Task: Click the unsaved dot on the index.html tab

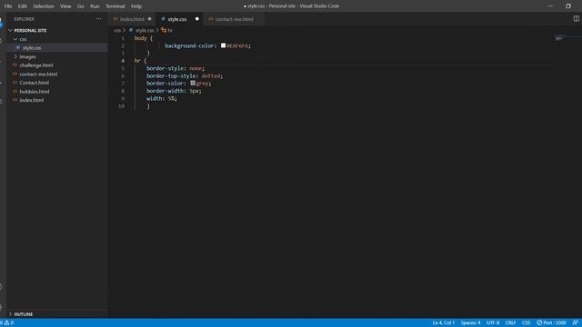Action: coord(149,19)
